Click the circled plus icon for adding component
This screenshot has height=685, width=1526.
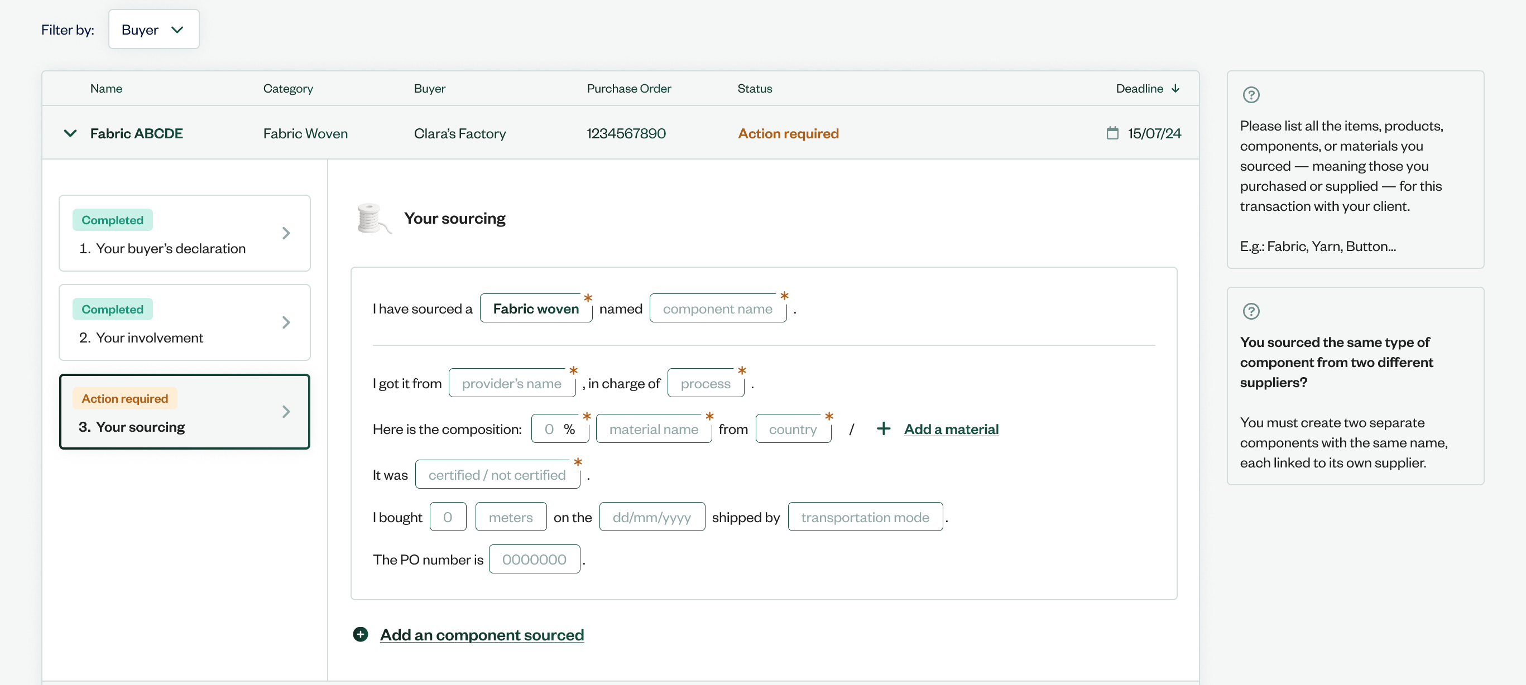pyautogui.click(x=360, y=635)
